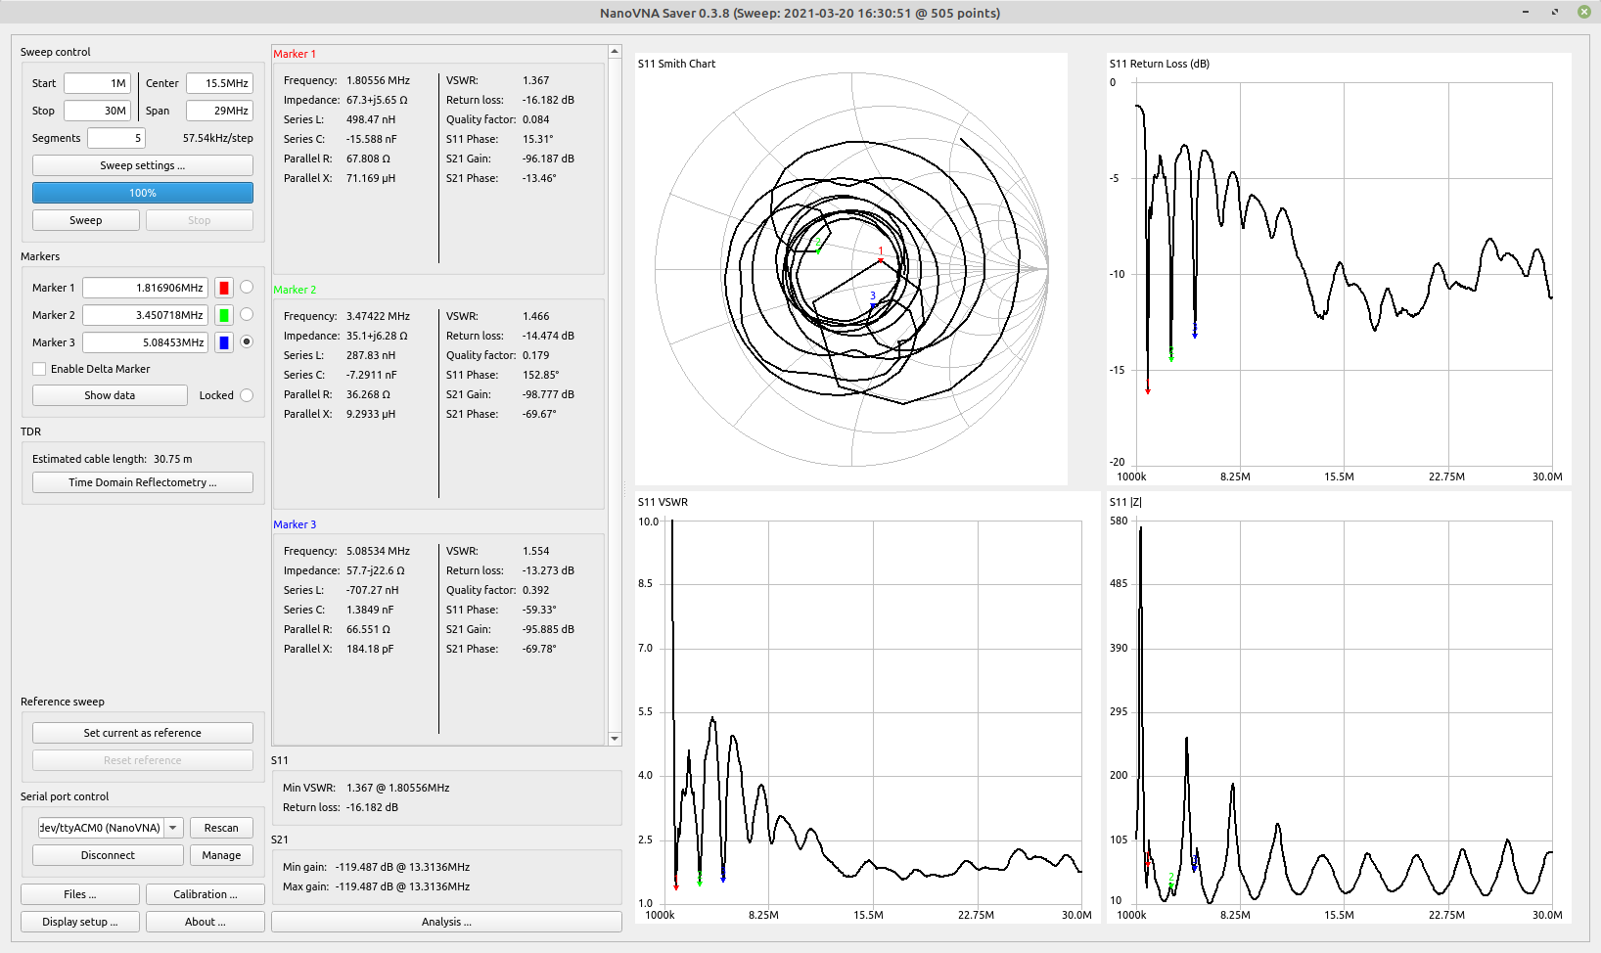Click Marker 2 green color swatch
This screenshot has height=953, width=1601.
coord(224,315)
